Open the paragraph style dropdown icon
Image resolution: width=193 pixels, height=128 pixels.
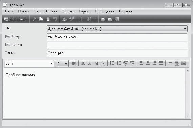coord(74,63)
